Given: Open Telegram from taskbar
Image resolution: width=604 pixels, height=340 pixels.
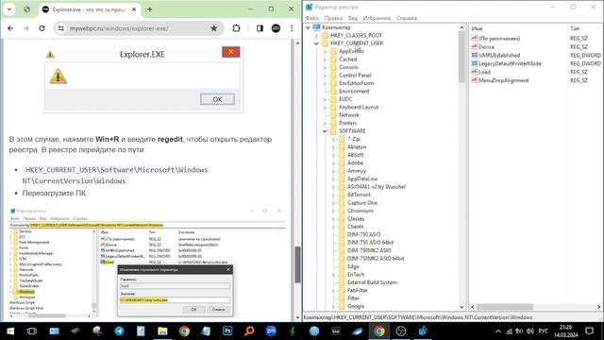Looking at the screenshot, I should [x=119, y=331].
